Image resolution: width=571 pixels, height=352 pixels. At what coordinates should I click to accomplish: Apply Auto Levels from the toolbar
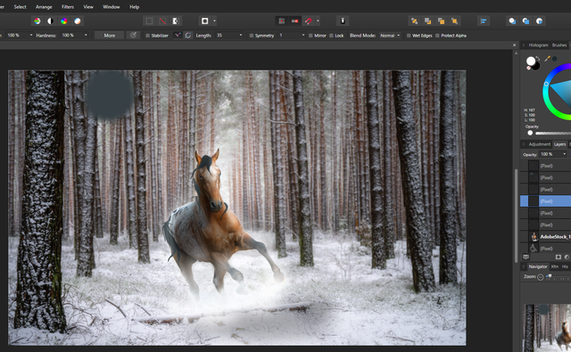[37, 21]
